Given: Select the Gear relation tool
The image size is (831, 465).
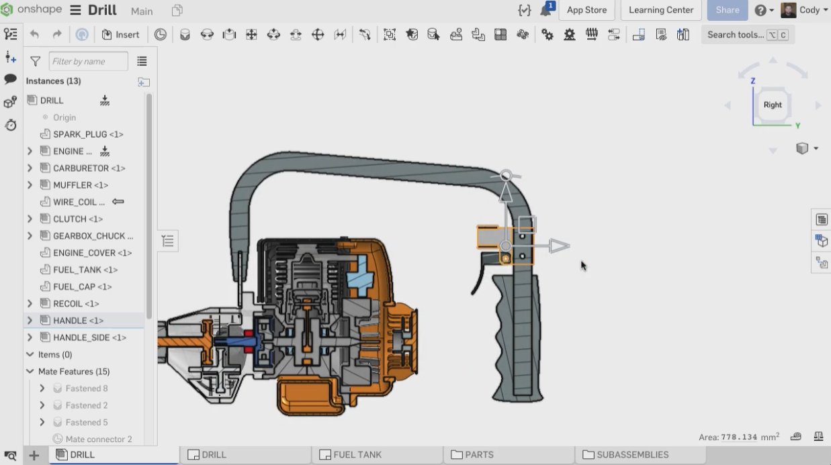Looking at the screenshot, I should click(548, 35).
